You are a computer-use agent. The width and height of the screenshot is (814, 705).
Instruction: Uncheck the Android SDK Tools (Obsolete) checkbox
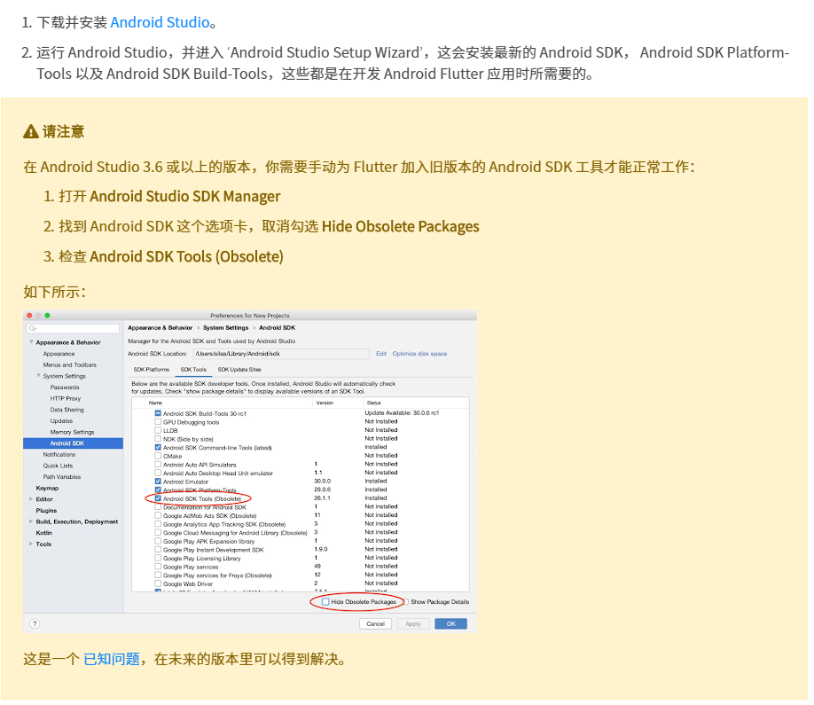tap(158, 498)
